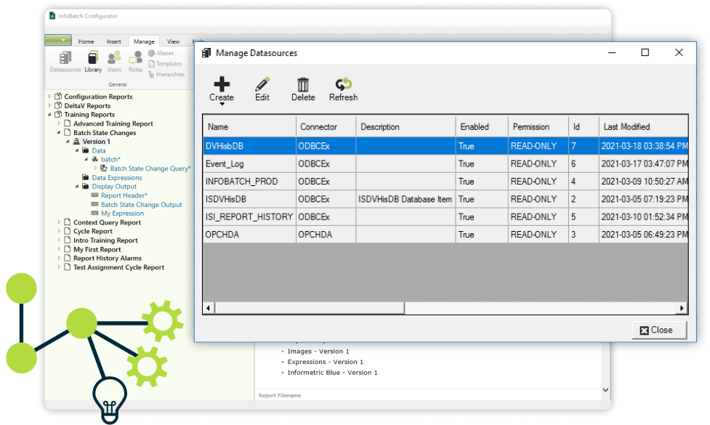Select the DVHisbDB datasource row
710x425 pixels.
[x=445, y=146]
